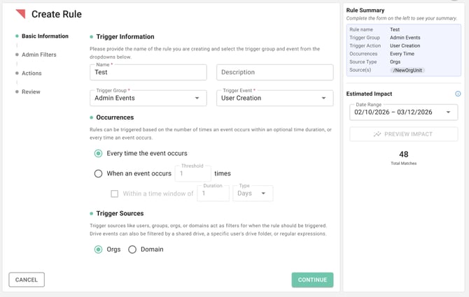Go to Actions step
This screenshot has height=297, width=469.
pos(31,73)
